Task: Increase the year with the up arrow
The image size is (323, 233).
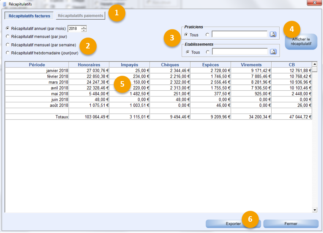Action: [83, 27]
